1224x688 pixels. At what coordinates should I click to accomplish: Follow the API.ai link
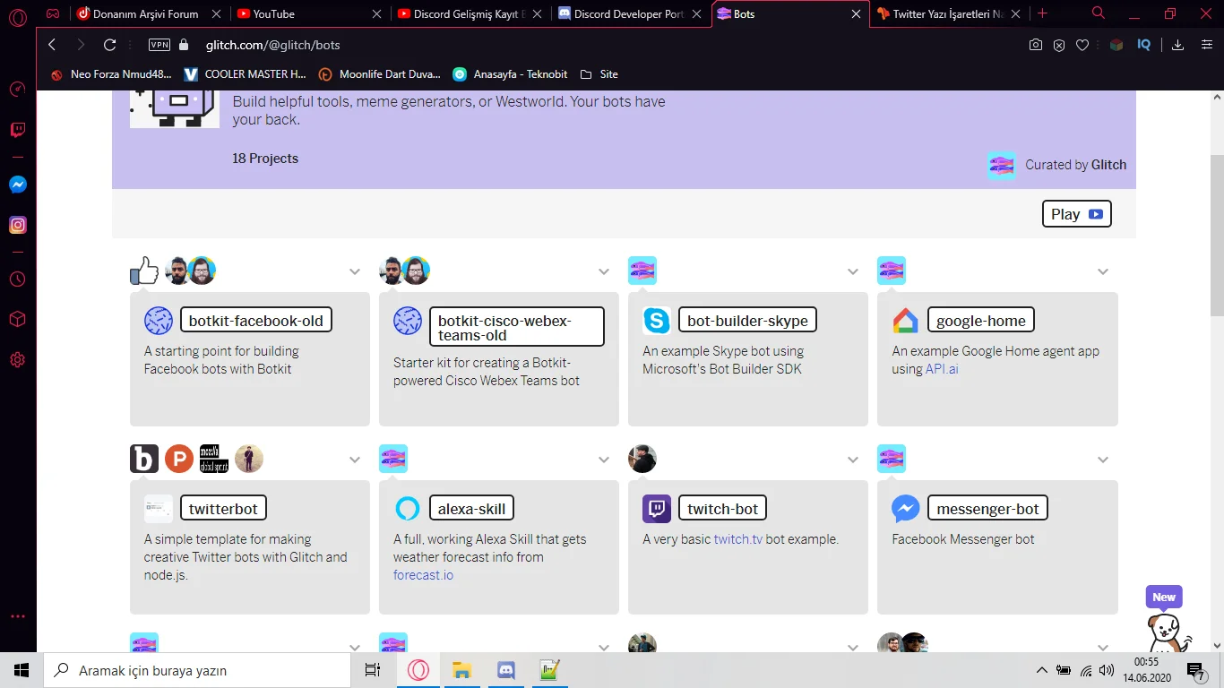[x=942, y=369]
